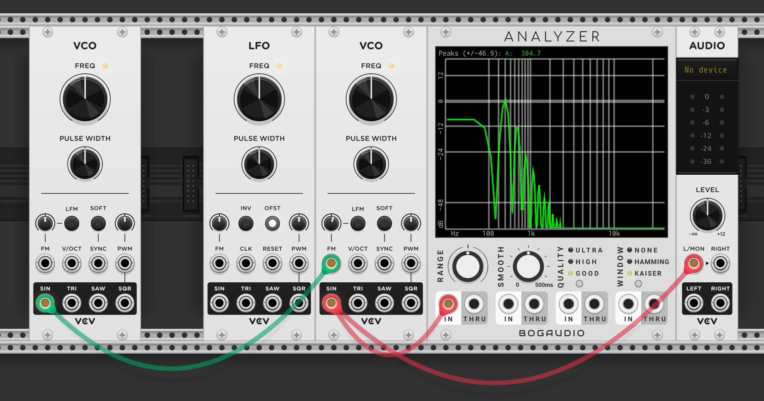Click the second VCO SIN output jack
Viewport: 764px width, 401px height.
331,303
